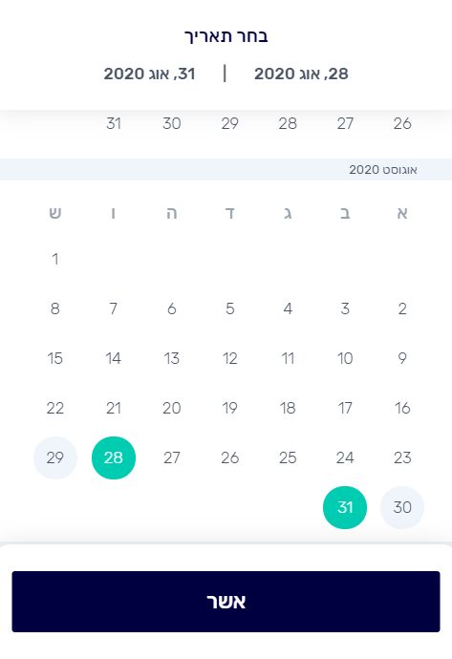Choose August 7 on Friday column
This screenshot has height=659, width=452.
(114, 308)
